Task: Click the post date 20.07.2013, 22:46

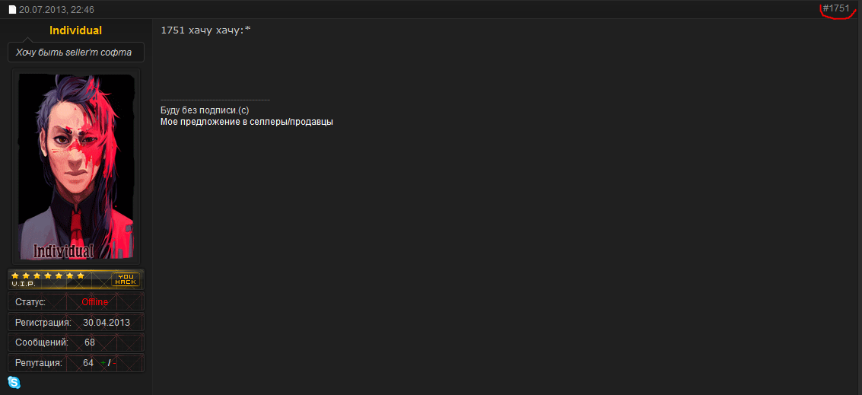Action: tap(57, 10)
